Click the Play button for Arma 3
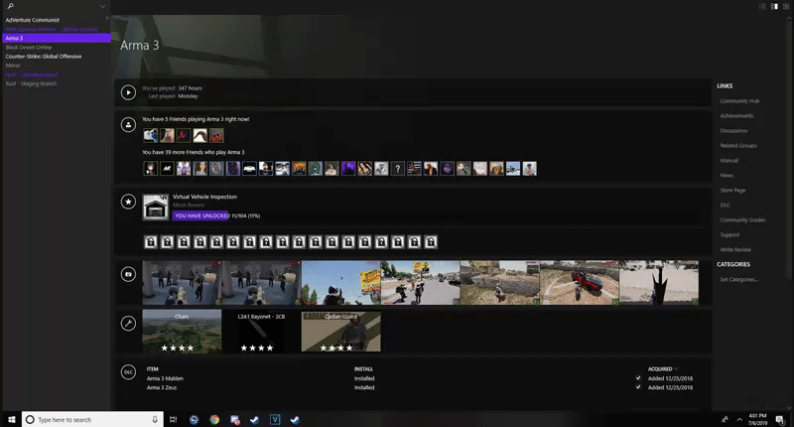The image size is (794, 427). click(x=128, y=92)
